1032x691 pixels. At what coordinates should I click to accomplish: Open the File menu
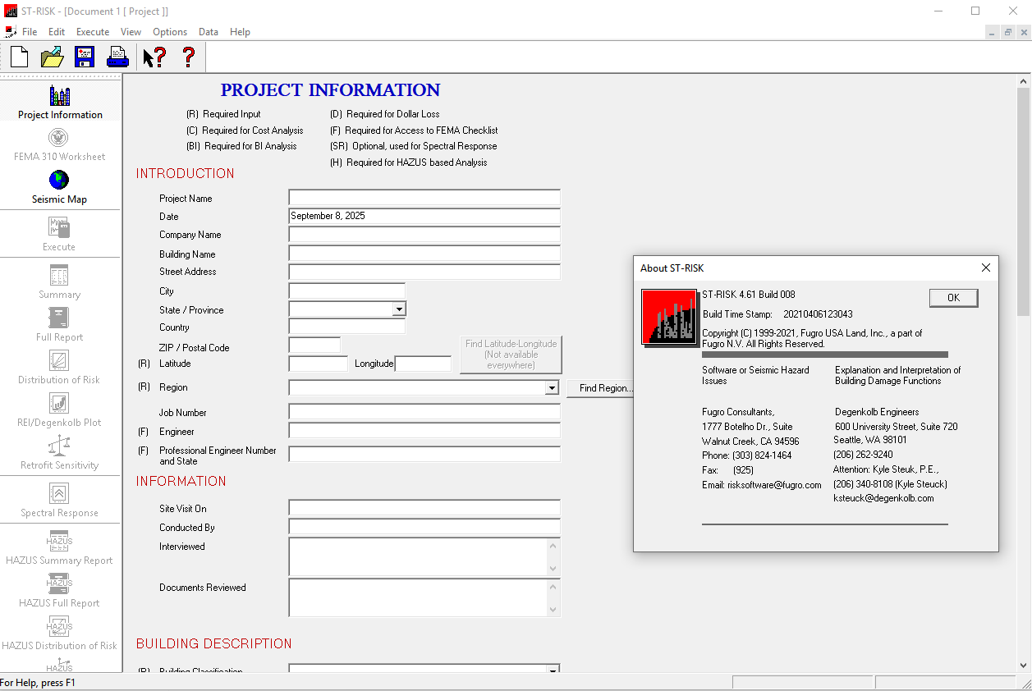coord(30,32)
